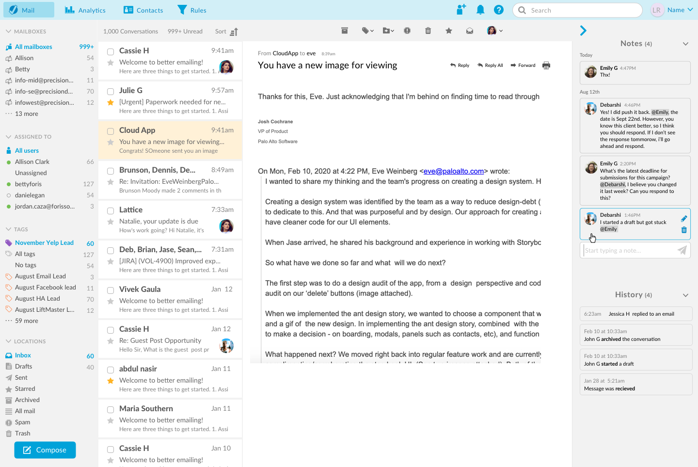The height and width of the screenshot is (467, 698).
Task: Toggle sort order icon
Action: (234, 32)
